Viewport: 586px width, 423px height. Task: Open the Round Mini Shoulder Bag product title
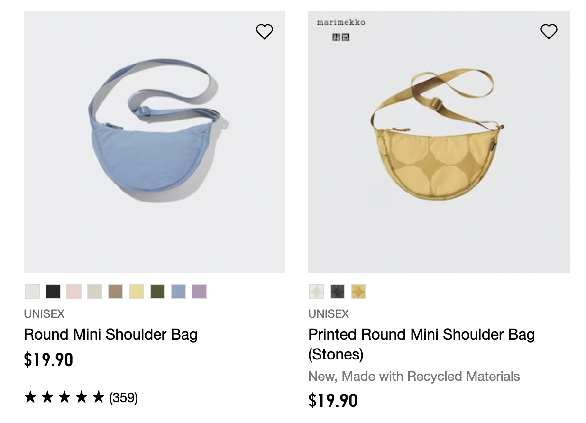pos(110,334)
